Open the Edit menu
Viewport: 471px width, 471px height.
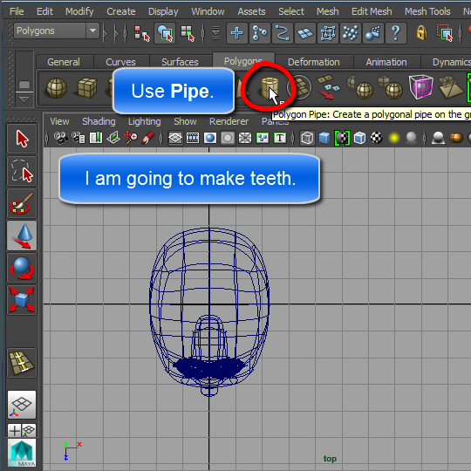44,11
